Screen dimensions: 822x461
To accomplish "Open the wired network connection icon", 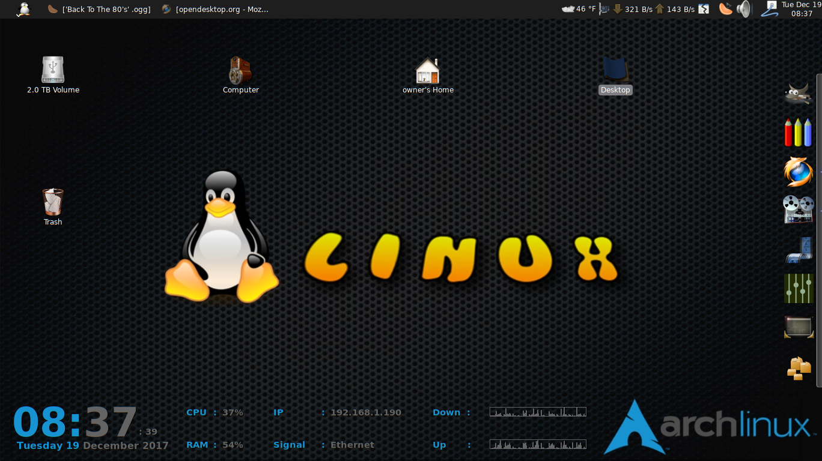I will 770,9.
